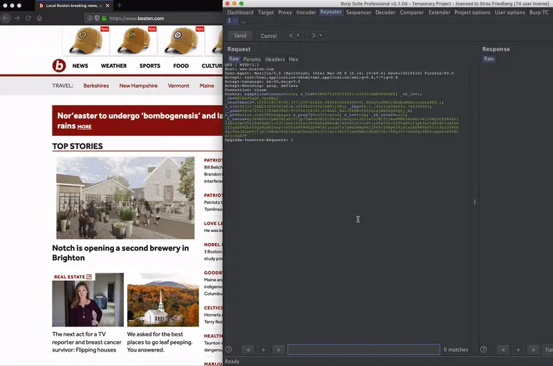Click the Boston.com round logo
The width and height of the screenshot is (553, 366).
tap(59, 66)
